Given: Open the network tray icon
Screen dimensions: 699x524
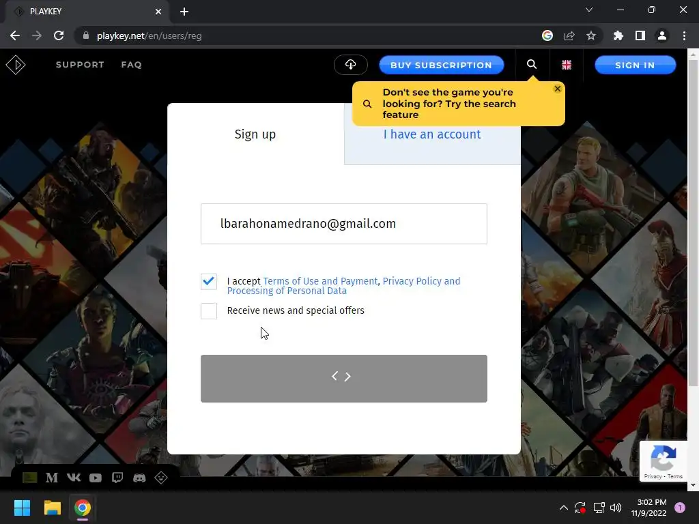Looking at the screenshot, I should [x=599, y=508].
